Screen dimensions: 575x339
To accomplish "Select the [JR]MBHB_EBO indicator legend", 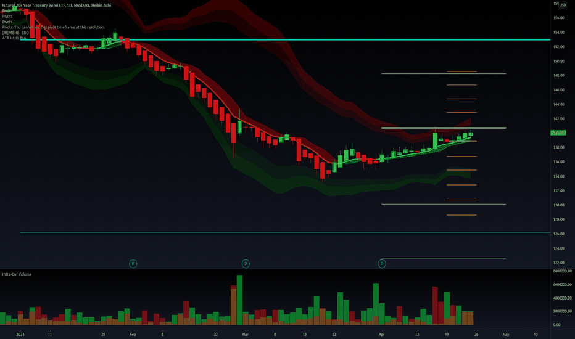I will click(15, 33).
